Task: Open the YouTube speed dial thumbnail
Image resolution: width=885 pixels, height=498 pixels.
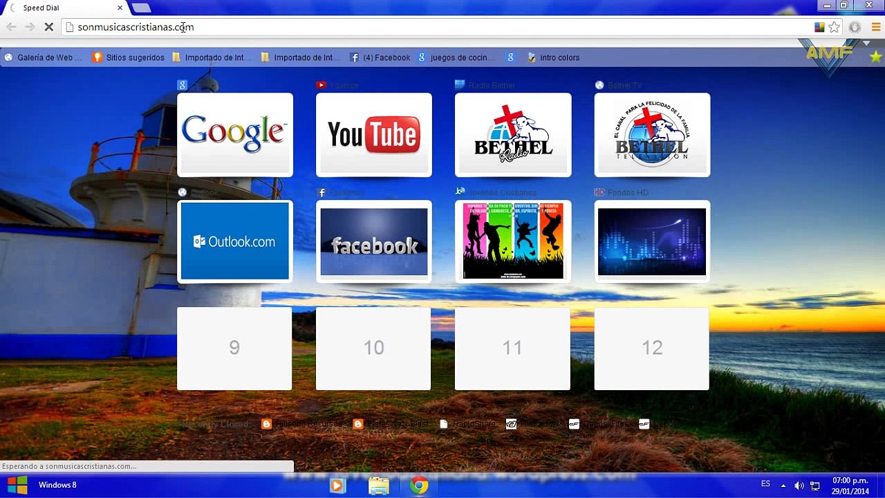Action: (x=374, y=135)
